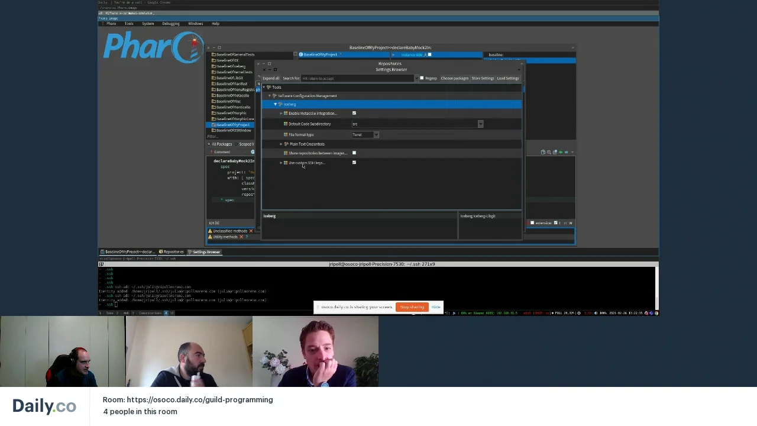Viewport: 757px width, 426px height.
Task: Click Choose packages button
Action: point(454,78)
